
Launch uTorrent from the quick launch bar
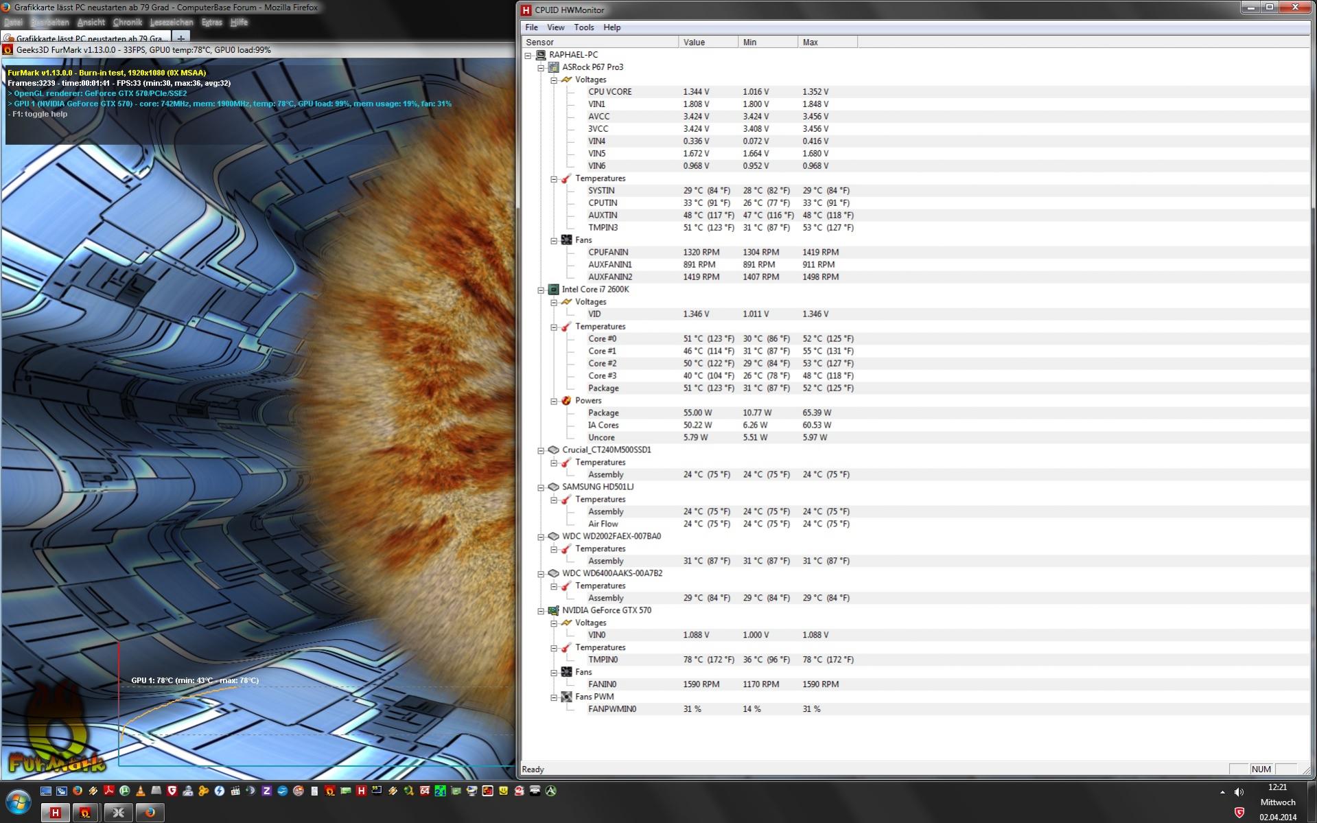tap(125, 791)
